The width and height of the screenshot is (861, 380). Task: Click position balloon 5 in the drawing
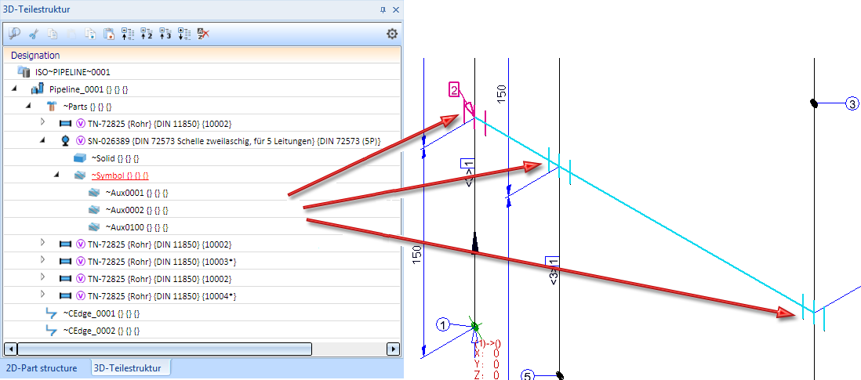[x=527, y=375]
